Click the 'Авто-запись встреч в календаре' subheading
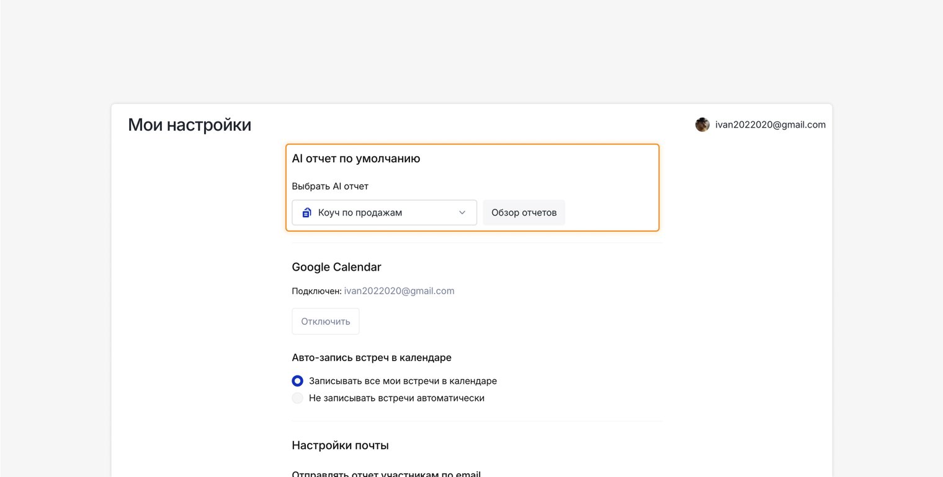 coord(372,357)
